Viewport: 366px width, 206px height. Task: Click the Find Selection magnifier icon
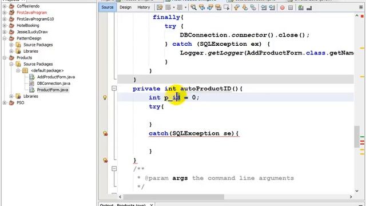click(x=193, y=7)
